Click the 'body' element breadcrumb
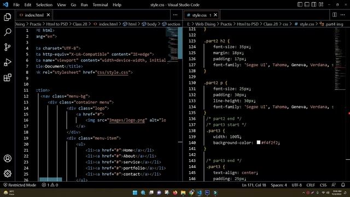 coord(149,24)
